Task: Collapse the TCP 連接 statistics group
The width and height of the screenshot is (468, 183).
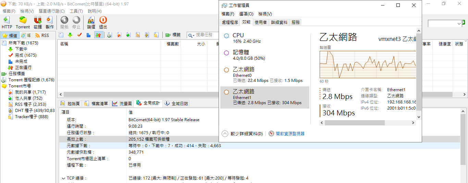Action: (64, 178)
